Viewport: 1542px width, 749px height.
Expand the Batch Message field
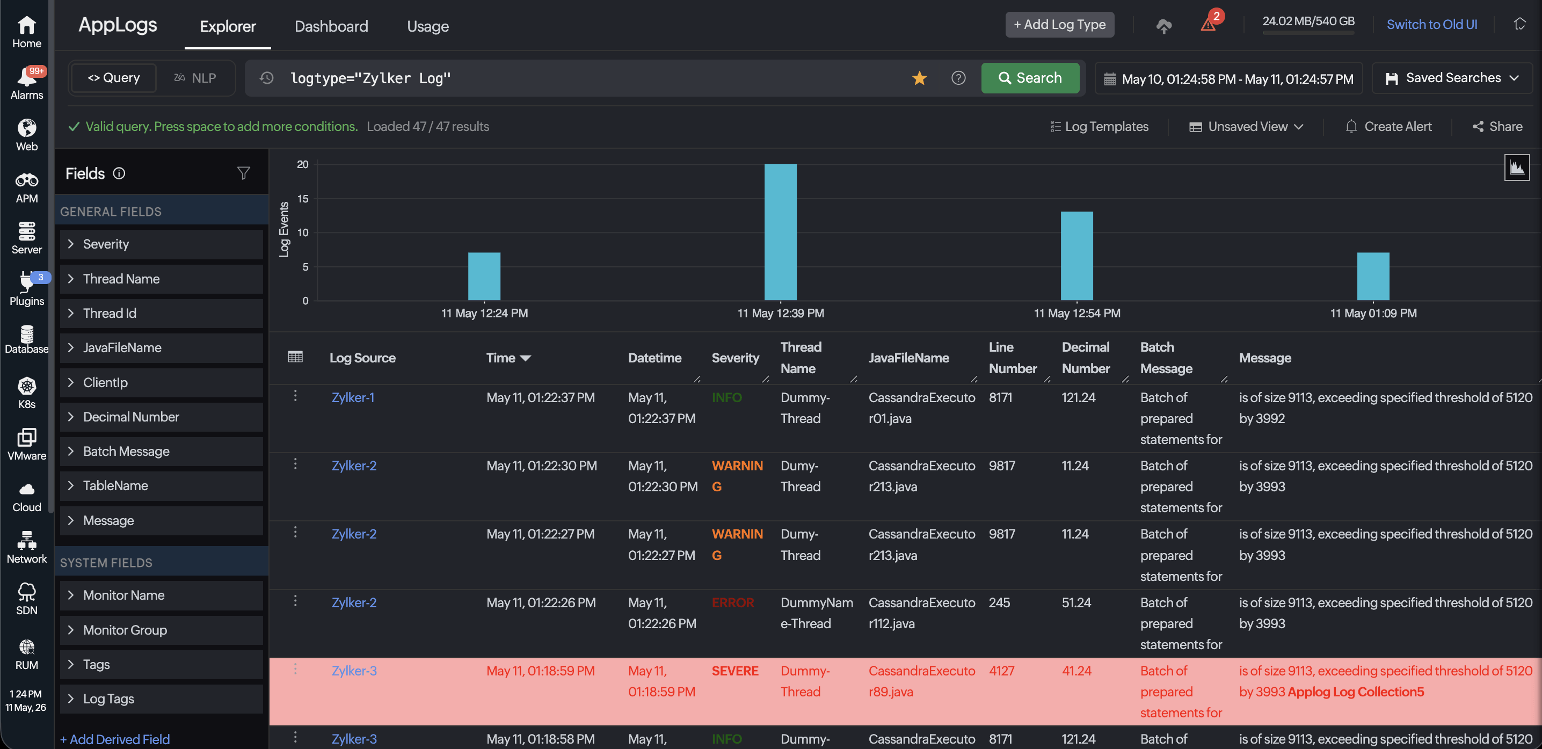click(162, 452)
